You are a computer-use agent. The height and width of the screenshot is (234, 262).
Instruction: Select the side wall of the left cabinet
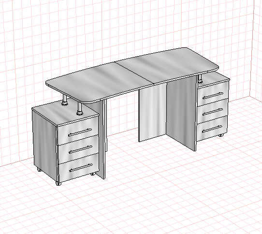(x=45, y=146)
